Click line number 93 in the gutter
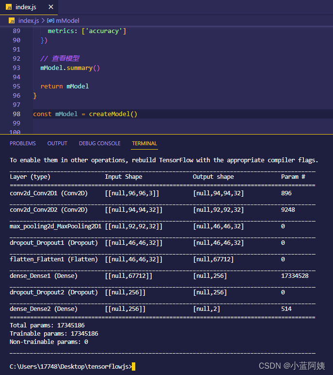This screenshot has height=375, width=333. (x=16, y=68)
